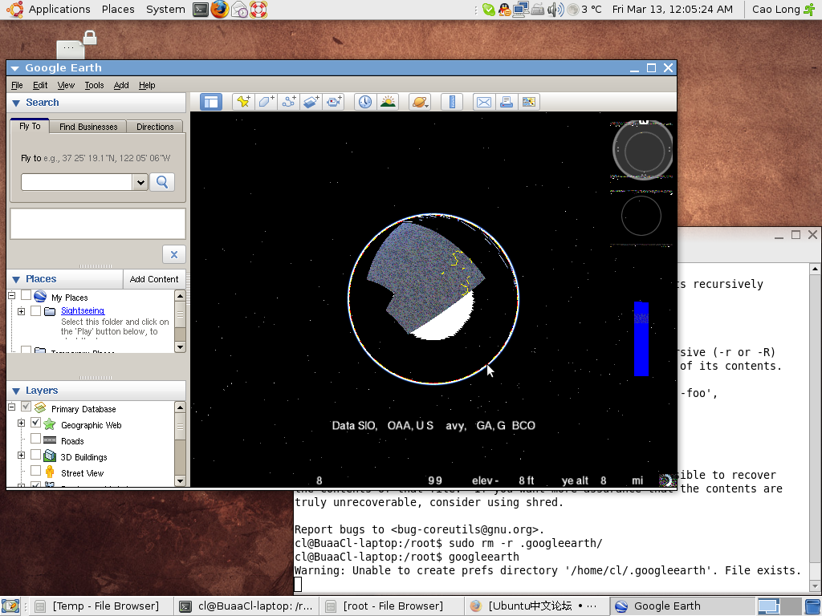Toggle the Primary Database checkbox
822x616 pixels.
point(26,407)
